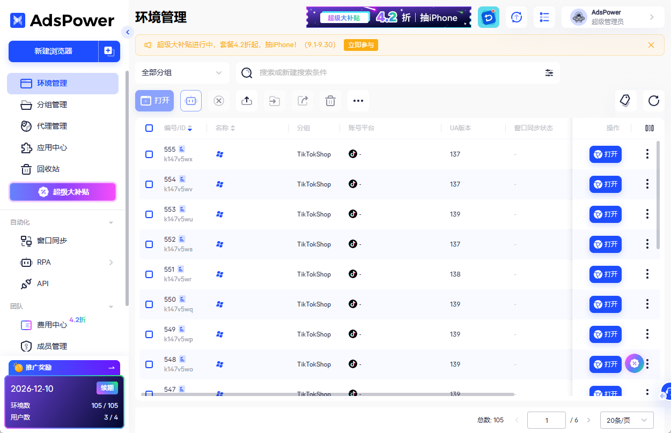Click the vertical table scrollbar

pos(658,195)
